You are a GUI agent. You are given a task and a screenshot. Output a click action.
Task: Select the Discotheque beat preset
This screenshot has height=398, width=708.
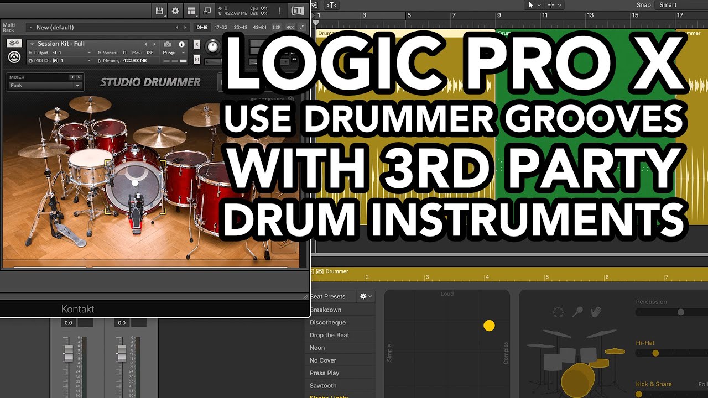(327, 322)
